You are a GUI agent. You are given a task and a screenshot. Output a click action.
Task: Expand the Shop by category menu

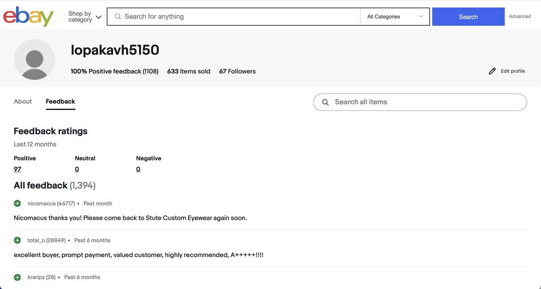click(x=84, y=17)
